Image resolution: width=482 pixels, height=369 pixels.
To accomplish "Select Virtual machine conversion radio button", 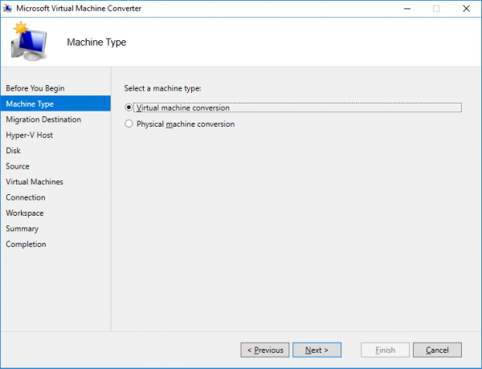I will pyautogui.click(x=129, y=107).
